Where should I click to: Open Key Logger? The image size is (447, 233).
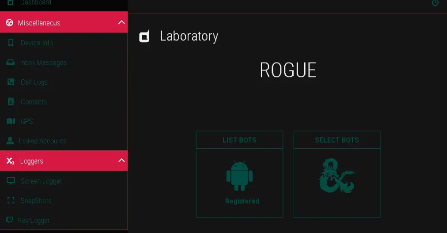[34, 221]
